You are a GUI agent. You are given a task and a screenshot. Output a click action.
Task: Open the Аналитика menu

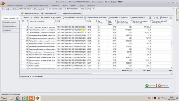[x=55, y=6]
